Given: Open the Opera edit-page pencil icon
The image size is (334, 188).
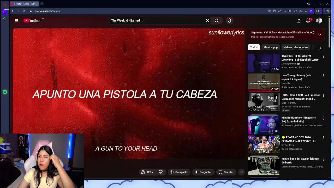Looking at the screenshot, I should coord(275,11).
